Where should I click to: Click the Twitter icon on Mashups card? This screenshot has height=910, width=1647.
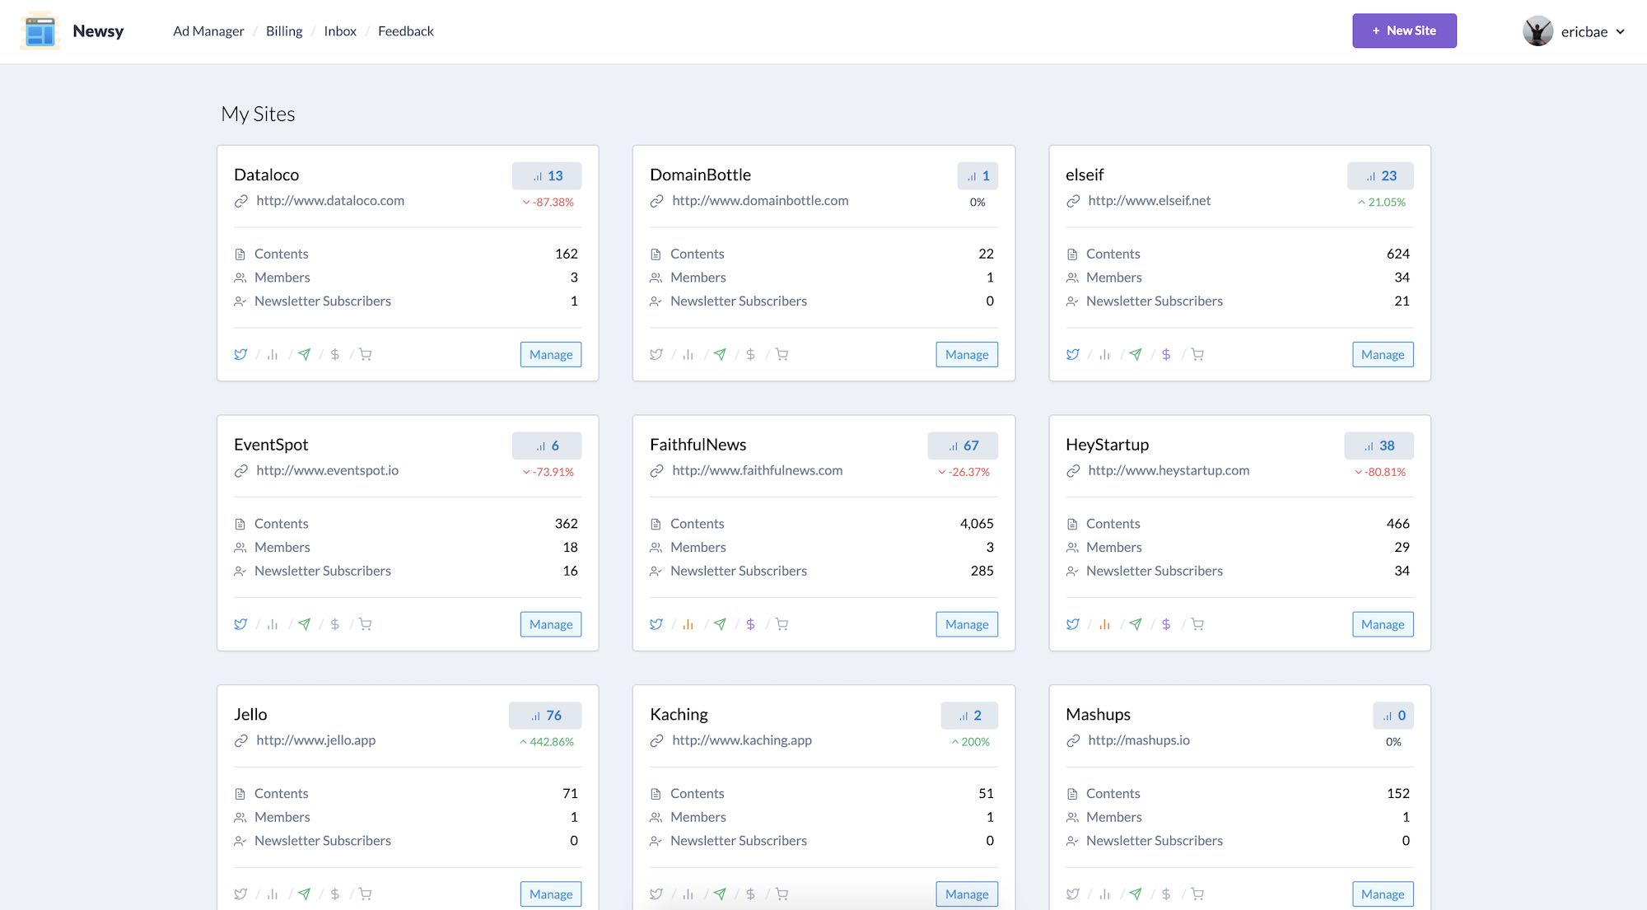click(x=1072, y=894)
